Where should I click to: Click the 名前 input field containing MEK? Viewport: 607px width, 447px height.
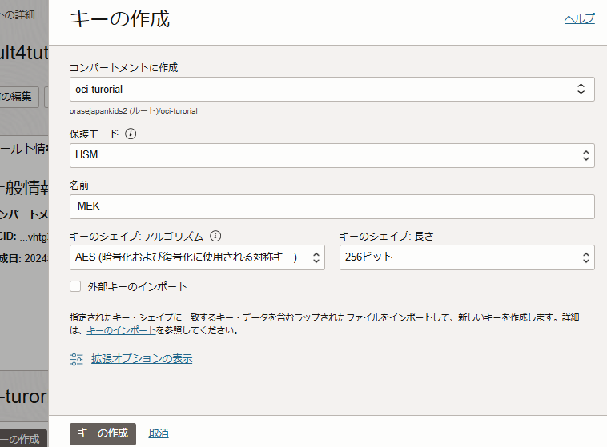click(x=332, y=206)
